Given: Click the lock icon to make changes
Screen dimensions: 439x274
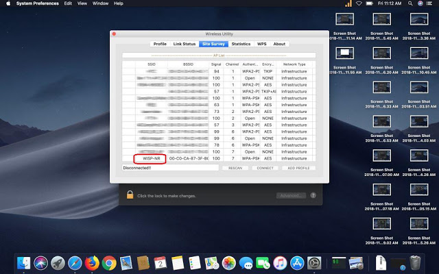Looking at the screenshot, I should pos(128,196).
